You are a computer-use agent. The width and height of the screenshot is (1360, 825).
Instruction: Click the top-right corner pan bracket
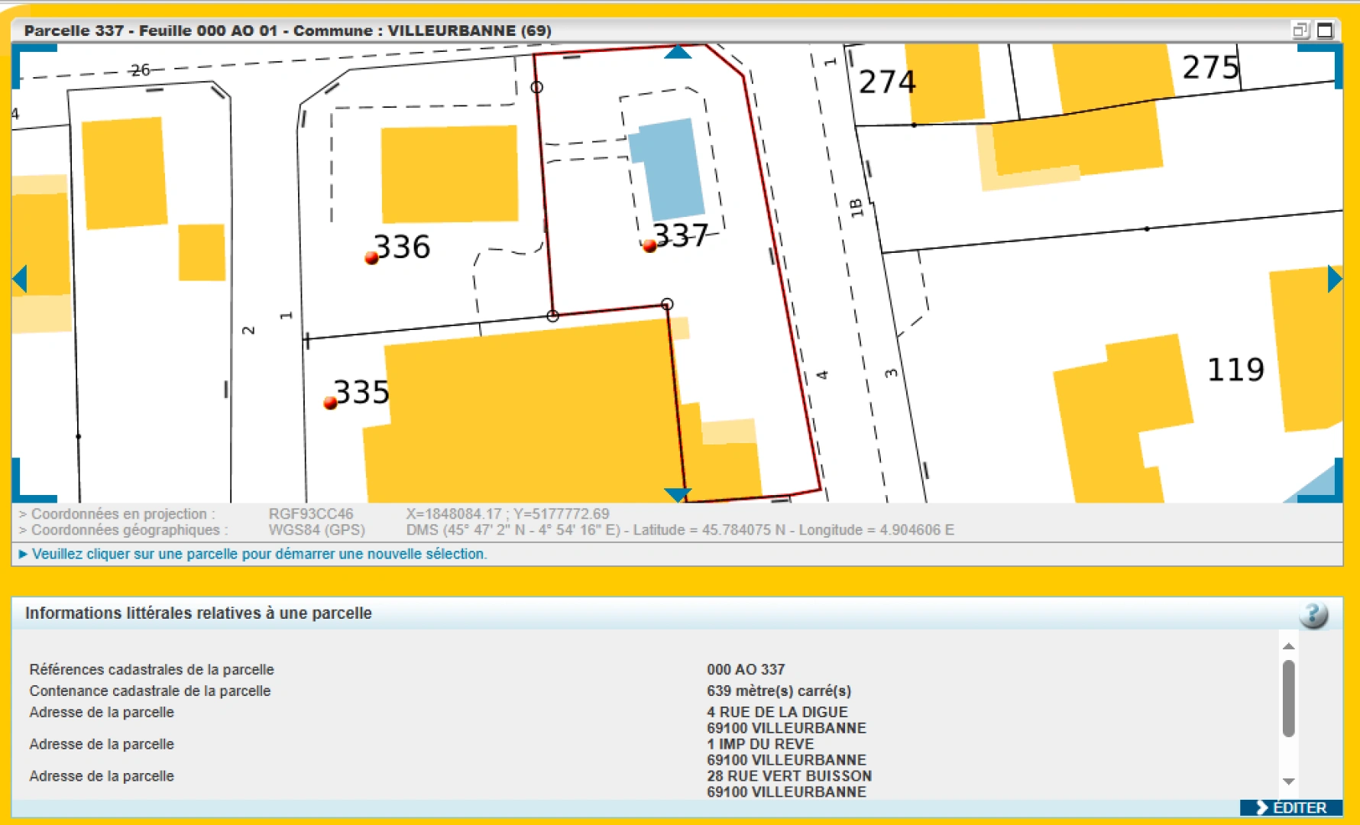[x=1328, y=58]
